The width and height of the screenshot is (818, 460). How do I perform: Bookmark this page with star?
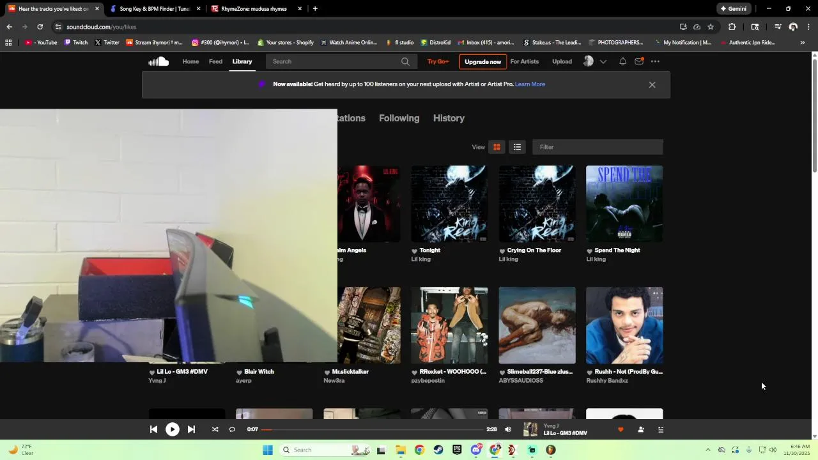coord(711,27)
